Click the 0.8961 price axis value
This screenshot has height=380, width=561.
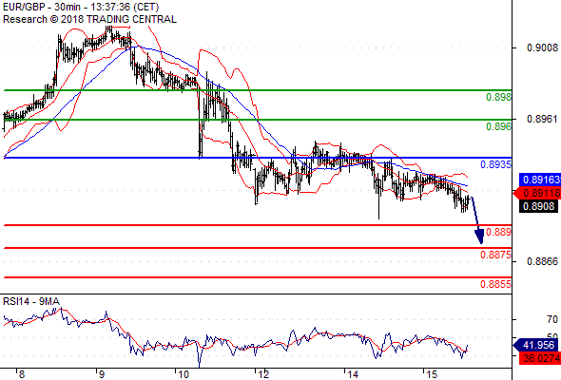(542, 119)
